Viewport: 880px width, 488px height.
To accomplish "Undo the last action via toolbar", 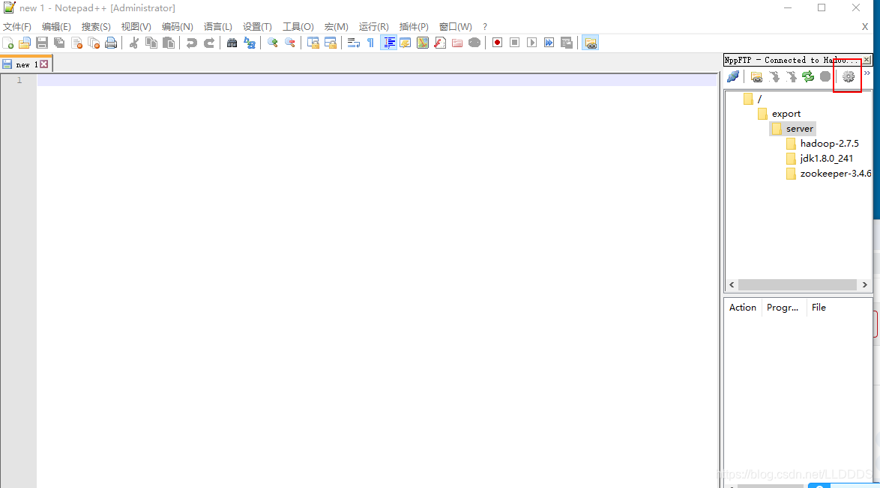I will tap(191, 43).
